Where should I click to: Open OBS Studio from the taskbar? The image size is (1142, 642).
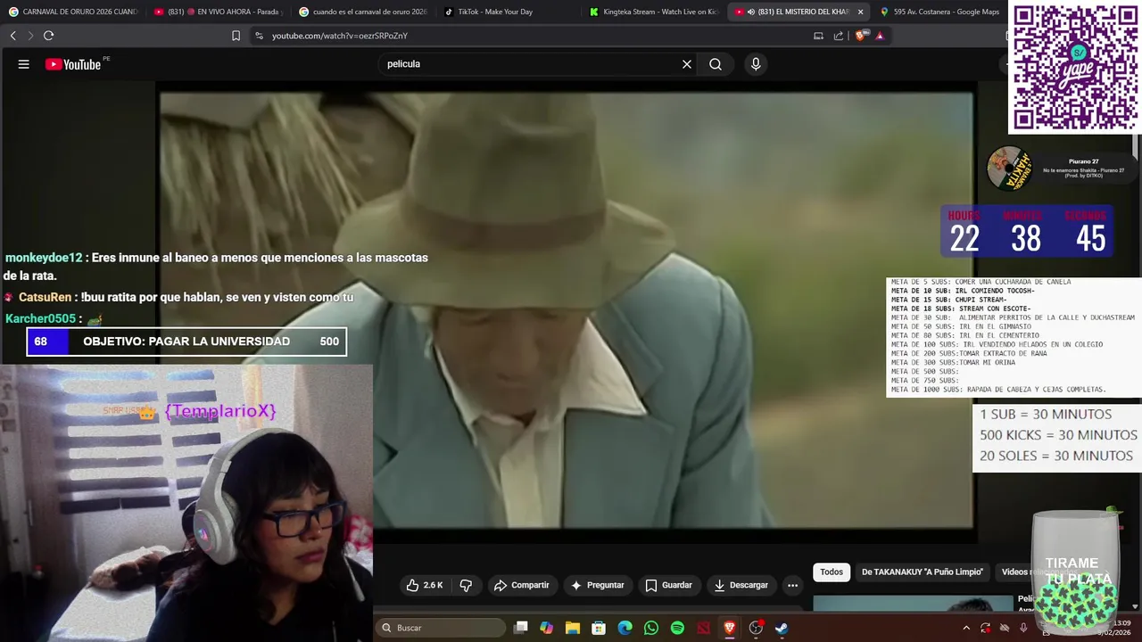click(756, 628)
